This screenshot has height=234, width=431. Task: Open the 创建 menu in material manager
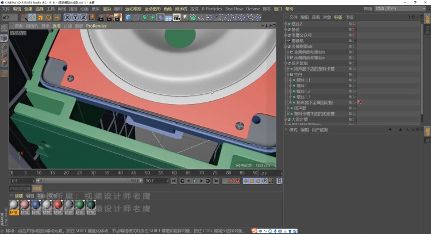tap(18, 195)
